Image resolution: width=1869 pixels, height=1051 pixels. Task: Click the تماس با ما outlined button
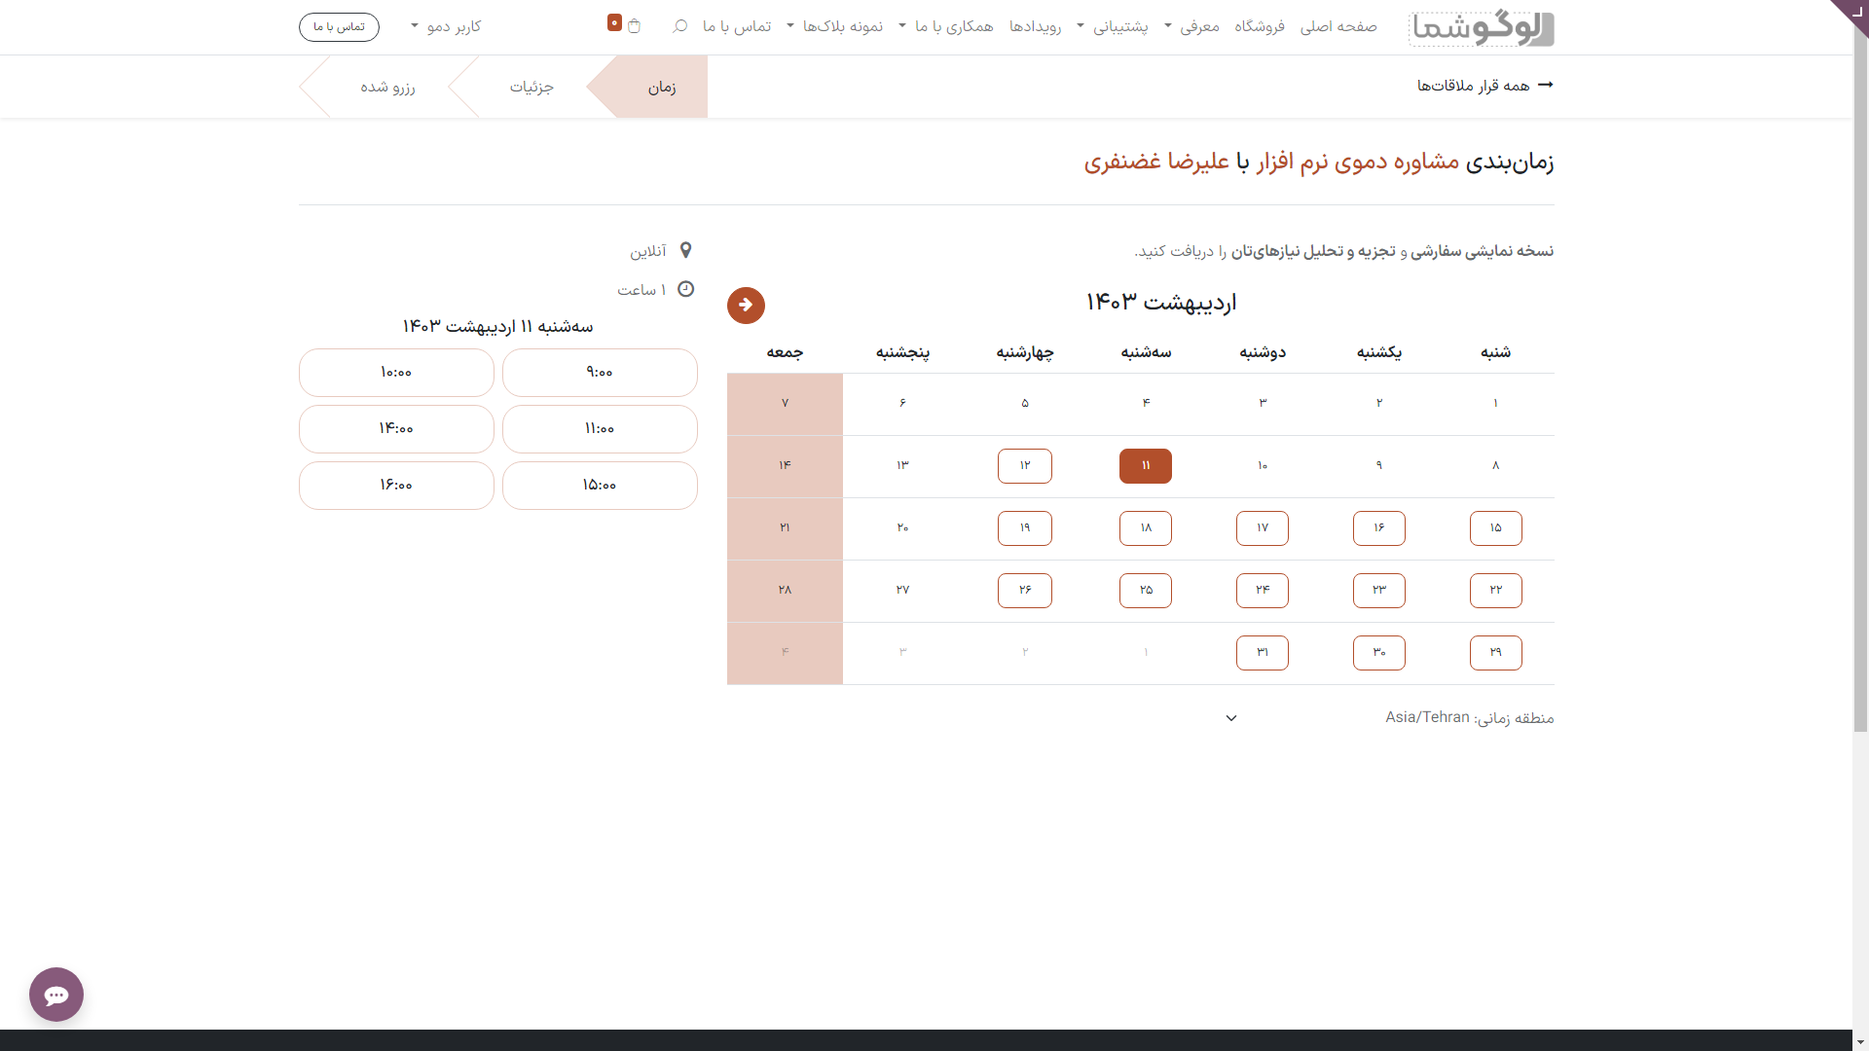click(x=339, y=26)
